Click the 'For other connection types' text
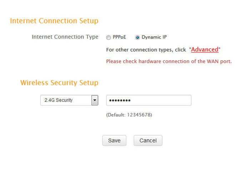Screen dimensions: 250x178 point(146,50)
